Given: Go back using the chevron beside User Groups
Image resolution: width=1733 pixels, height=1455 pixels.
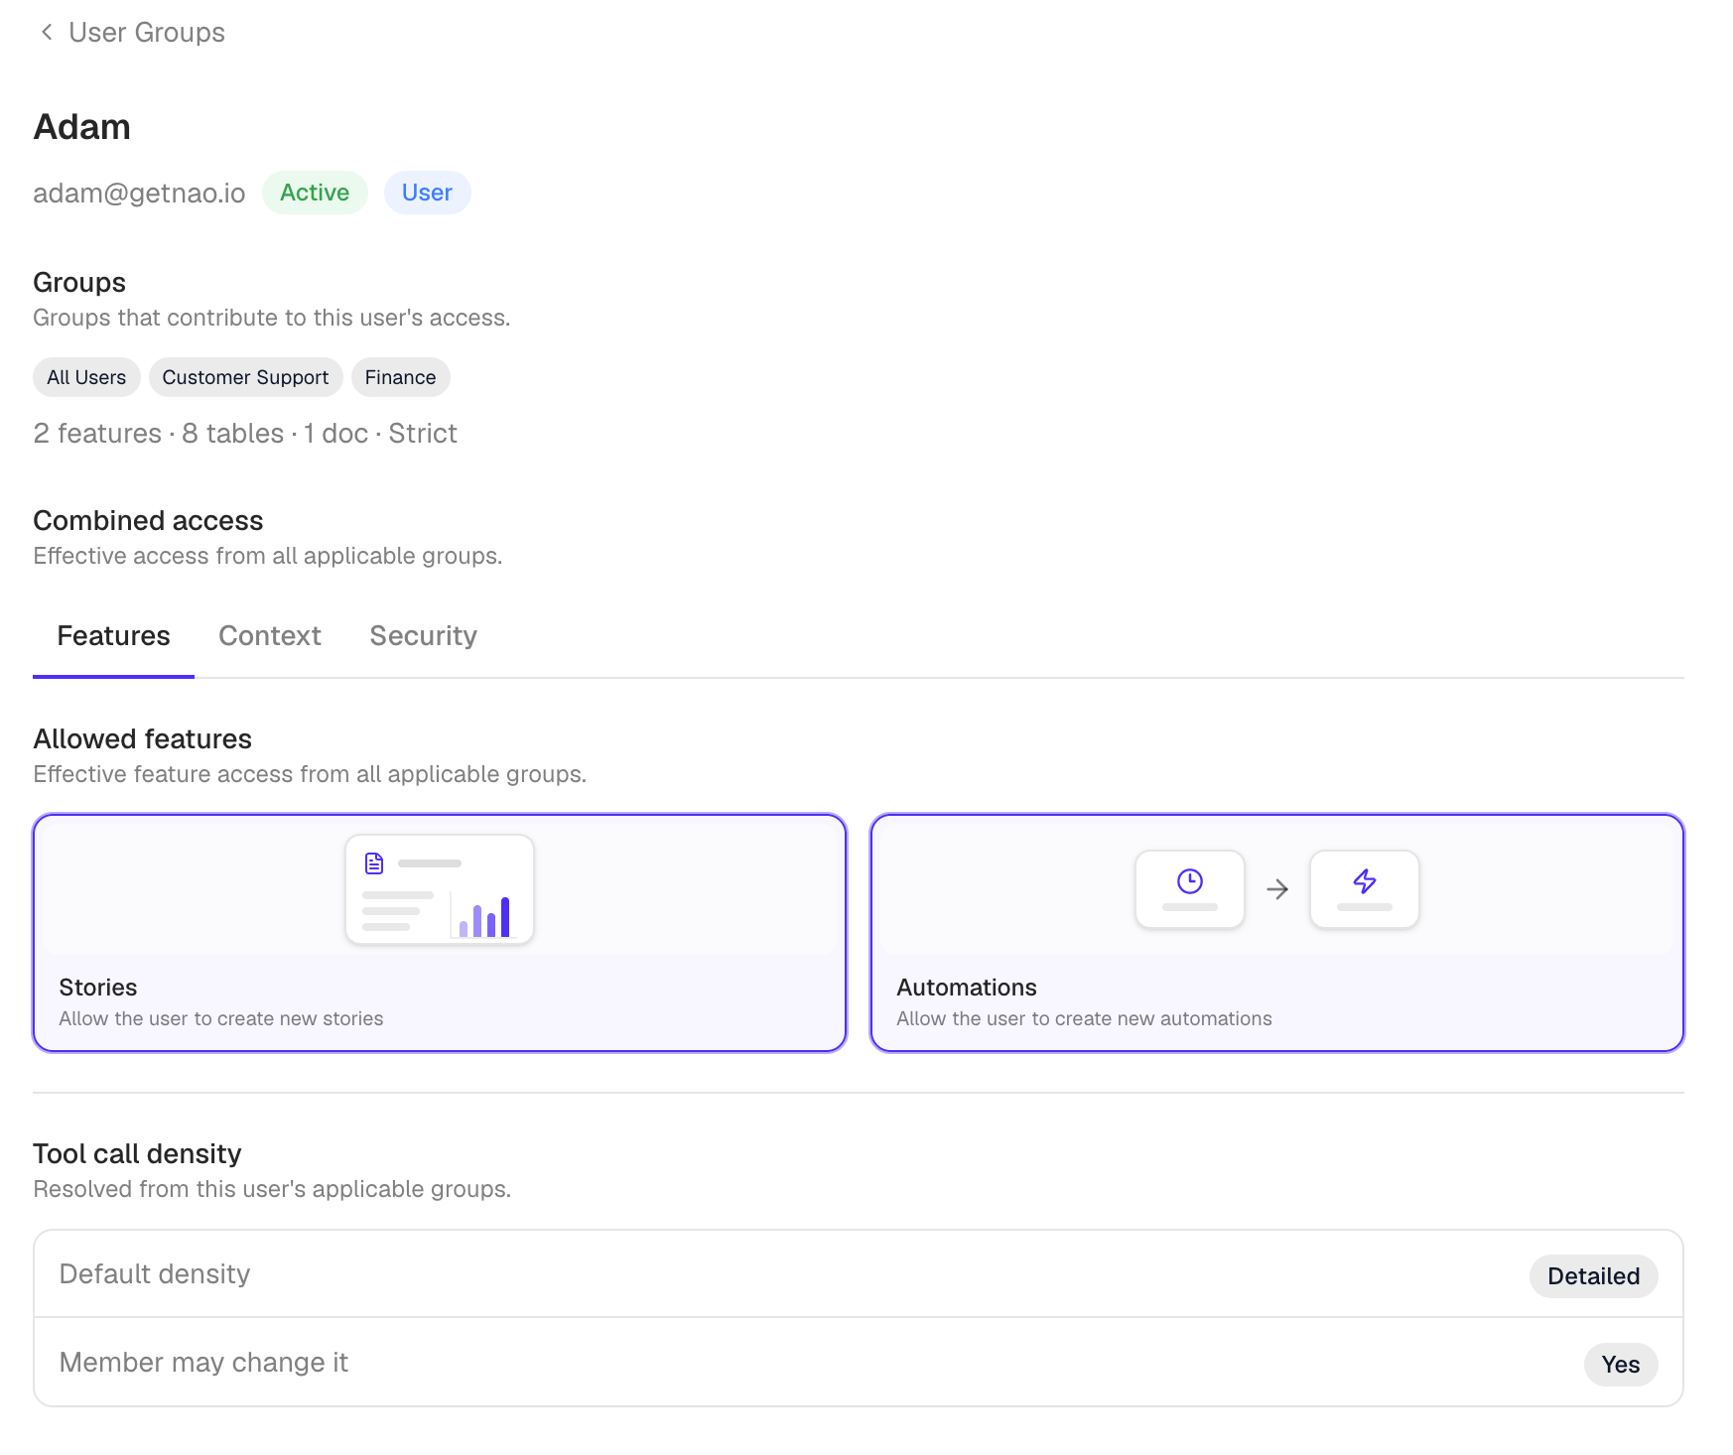Looking at the screenshot, I should tap(47, 33).
